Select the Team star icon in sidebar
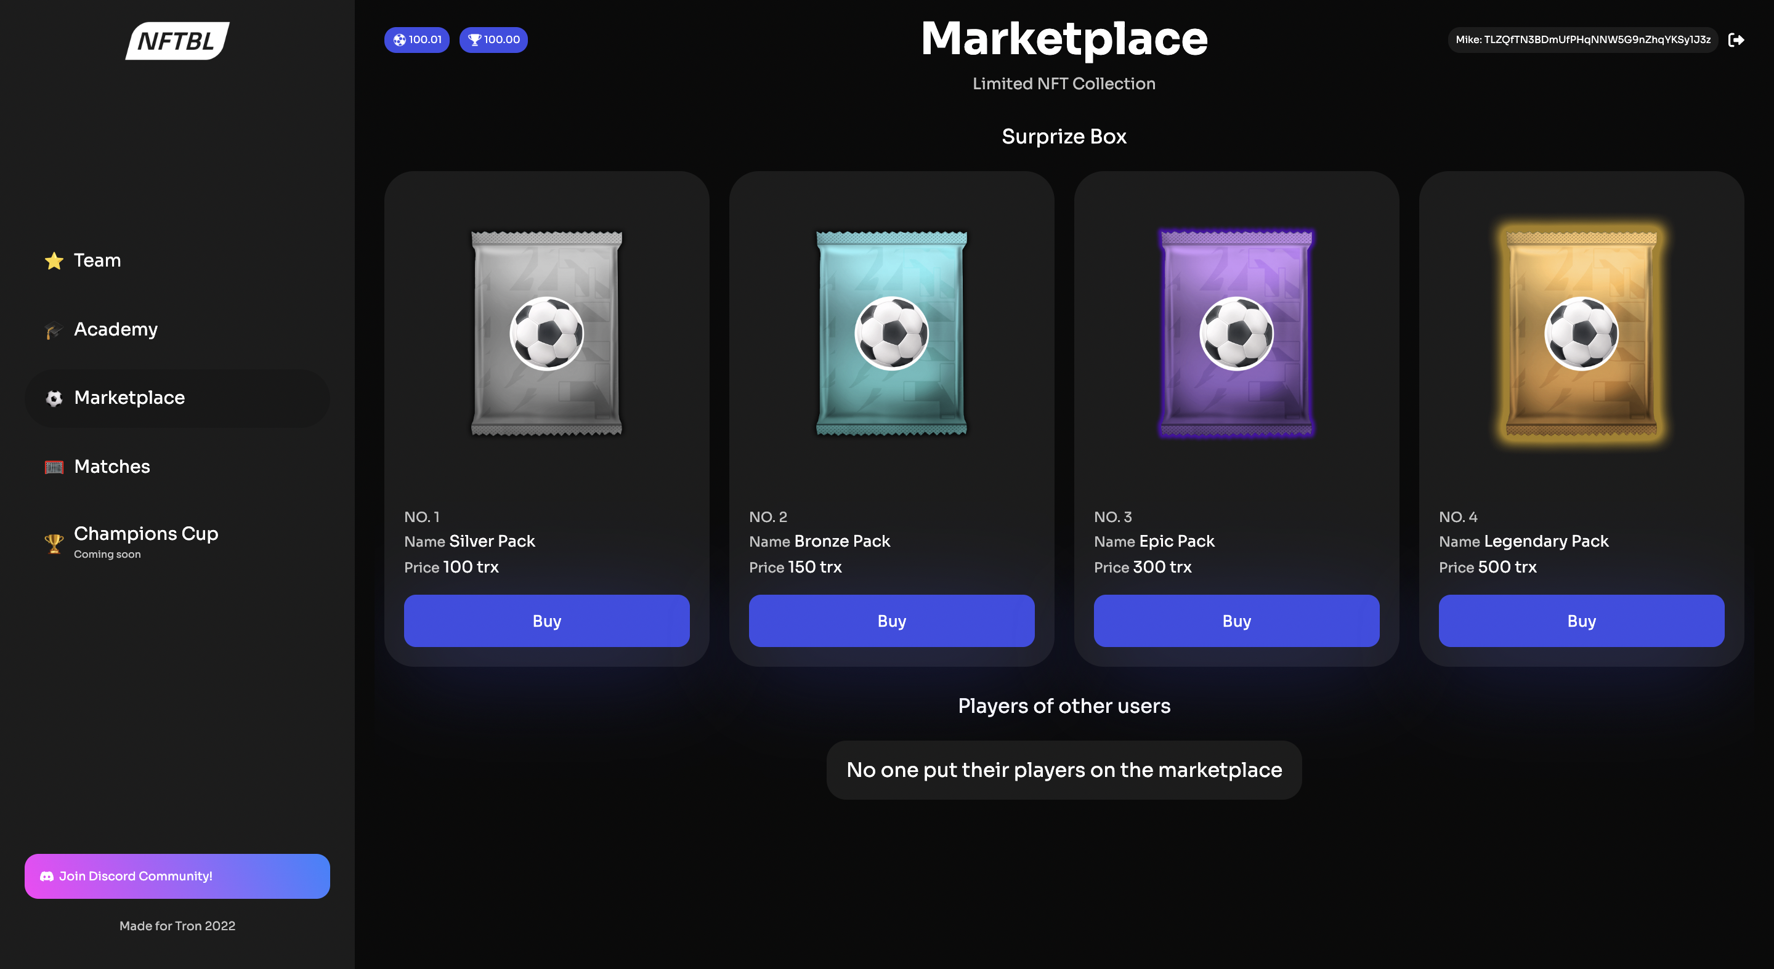The width and height of the screenshot is (1774, 969). 54,261
